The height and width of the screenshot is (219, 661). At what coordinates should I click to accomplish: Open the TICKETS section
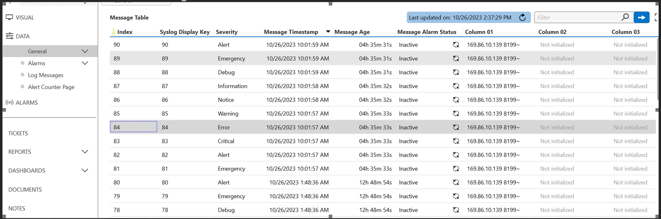18,133
